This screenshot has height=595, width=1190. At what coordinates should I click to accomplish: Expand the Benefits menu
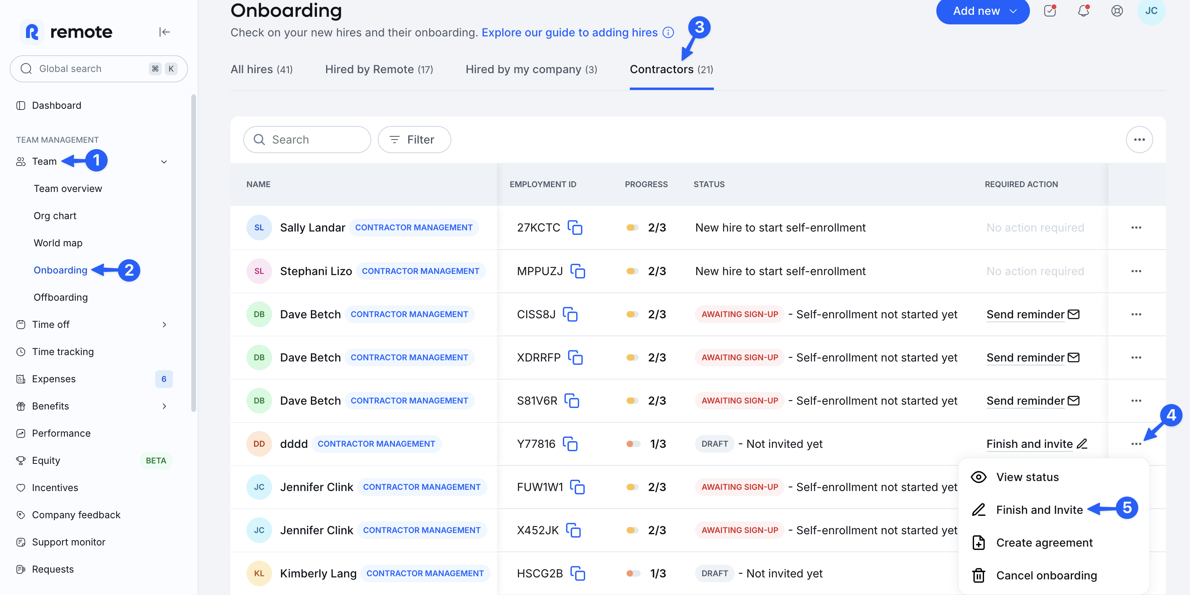coord(164,406)
